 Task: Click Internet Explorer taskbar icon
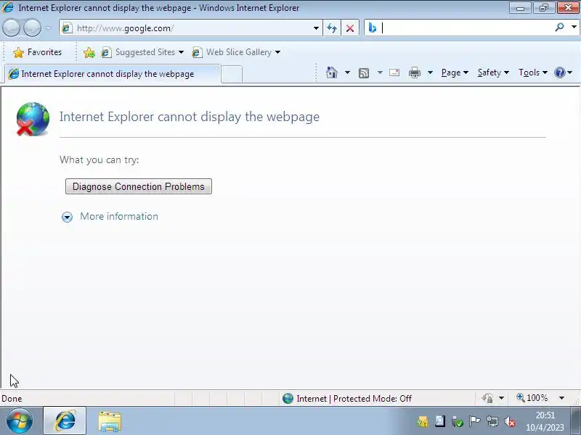click(65, 421)
